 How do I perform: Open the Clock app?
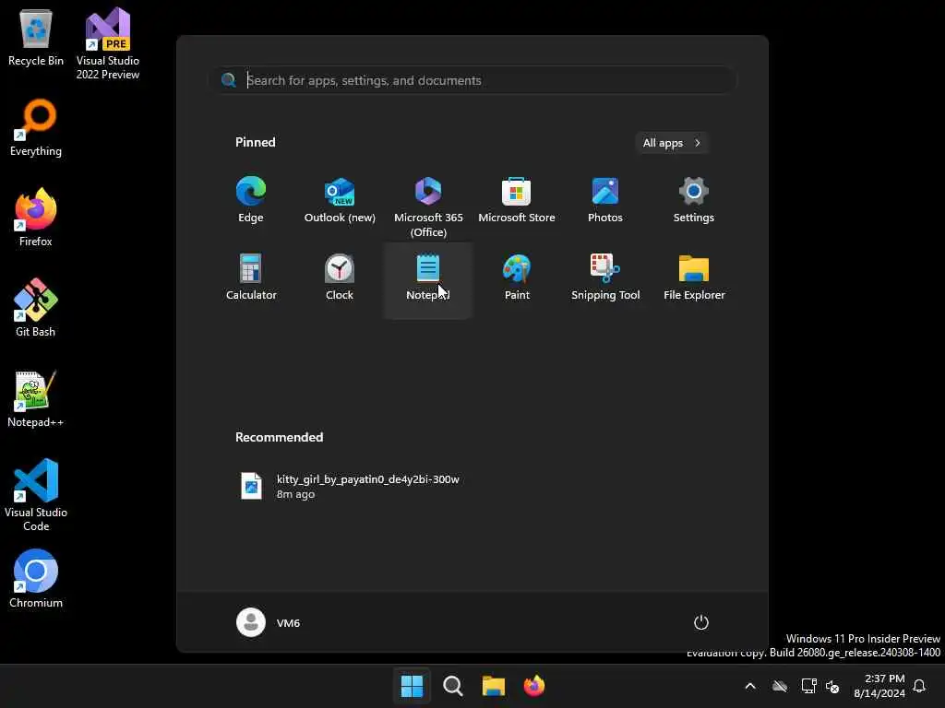coord(340,277)
